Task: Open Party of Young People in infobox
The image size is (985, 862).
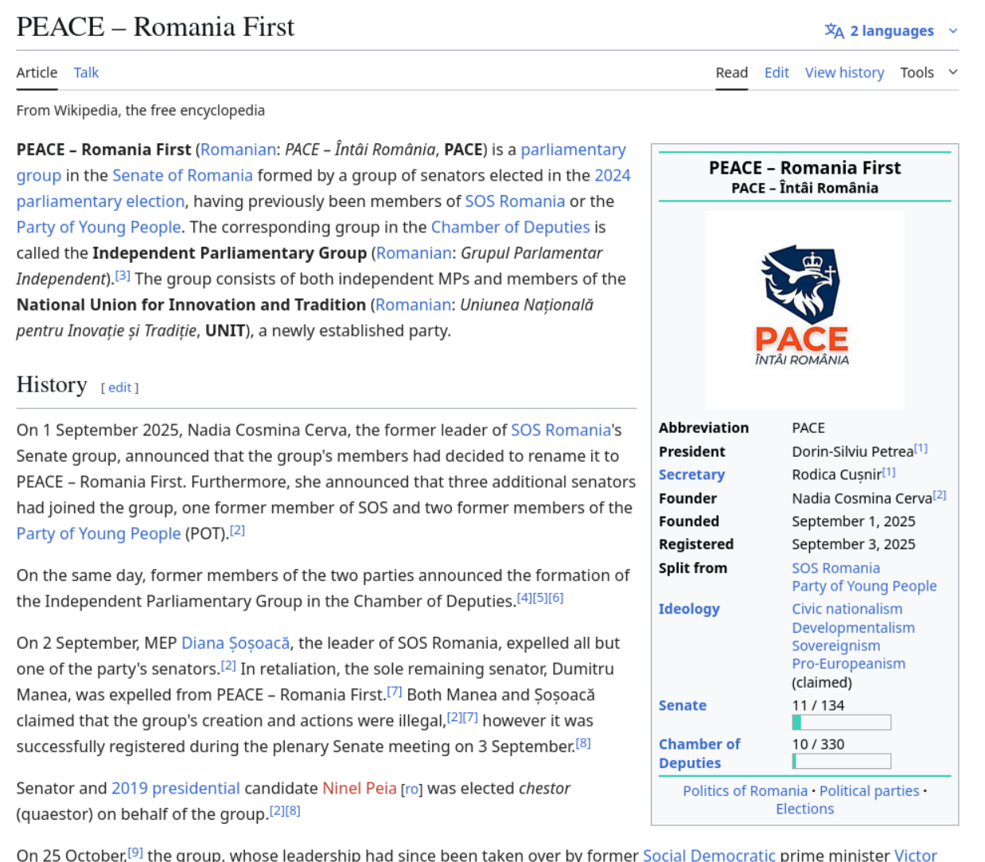Action: tap(864, 586)
